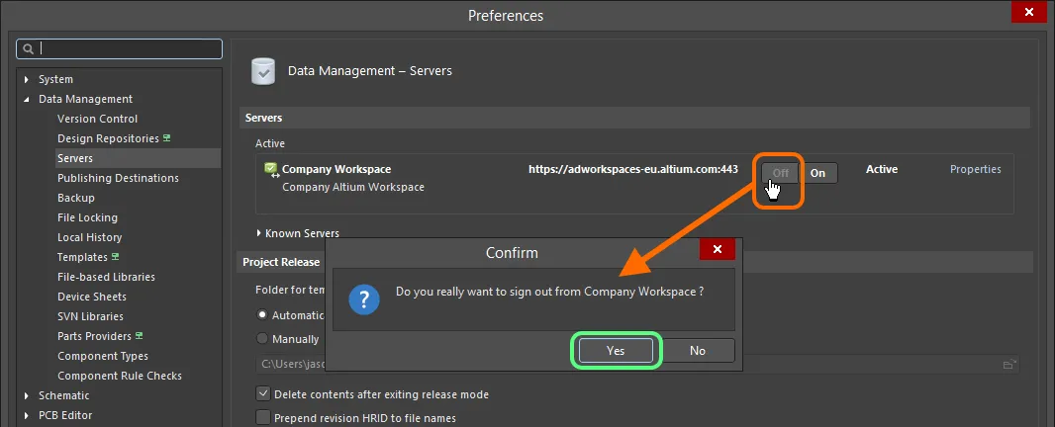Uncheck Delete contents after exiting release mode
This screenshot has height=427, width=1055.
(263, 394)
